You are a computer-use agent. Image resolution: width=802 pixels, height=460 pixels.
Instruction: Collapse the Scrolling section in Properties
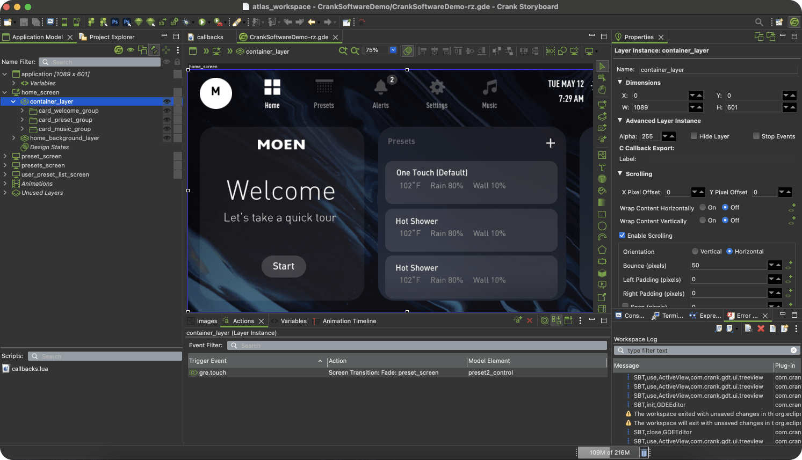[620, 173]
